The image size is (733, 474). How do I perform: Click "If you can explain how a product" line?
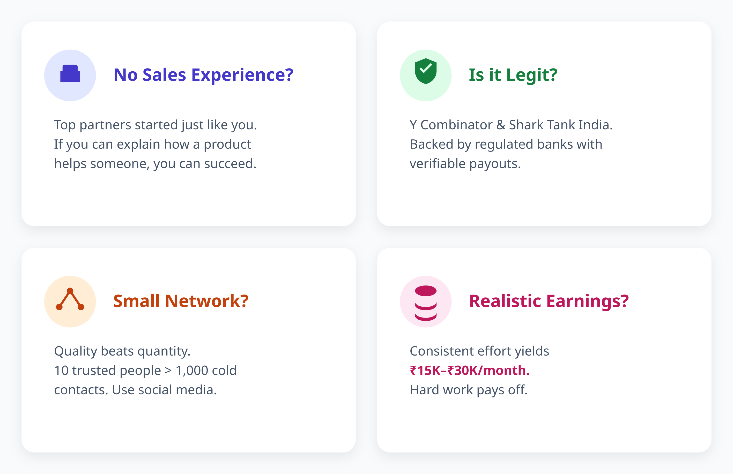152,144
